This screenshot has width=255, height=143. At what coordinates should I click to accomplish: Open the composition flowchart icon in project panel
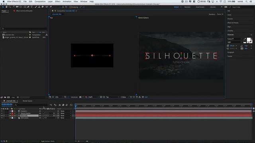47,35
